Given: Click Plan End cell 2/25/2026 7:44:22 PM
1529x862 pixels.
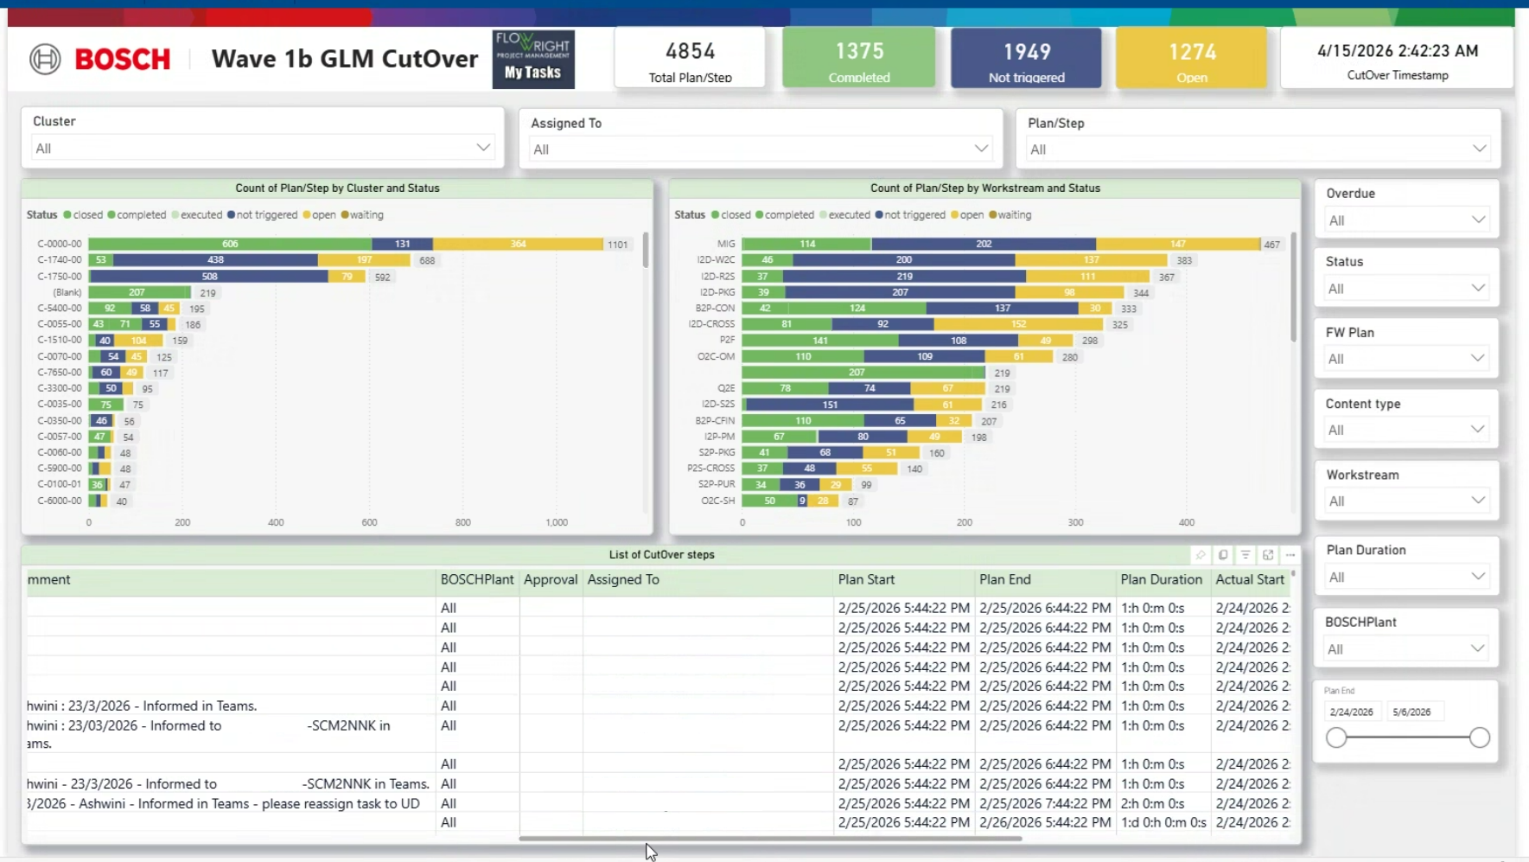Looking at the screenshot, I should 1045,803.
